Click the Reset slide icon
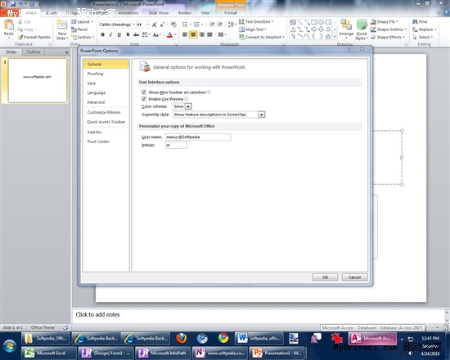450x360 pixels. click(x=74, y=29)
